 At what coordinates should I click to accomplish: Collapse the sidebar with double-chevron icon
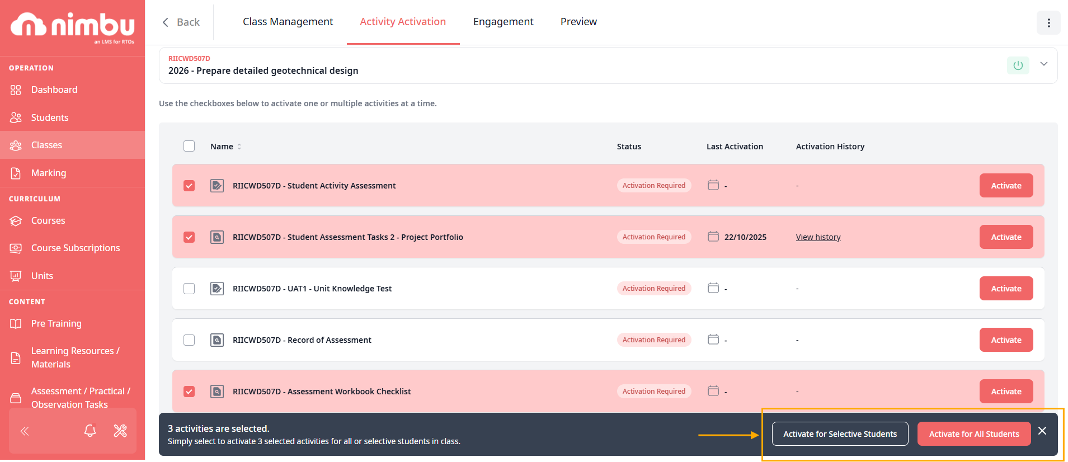(25, 431)
